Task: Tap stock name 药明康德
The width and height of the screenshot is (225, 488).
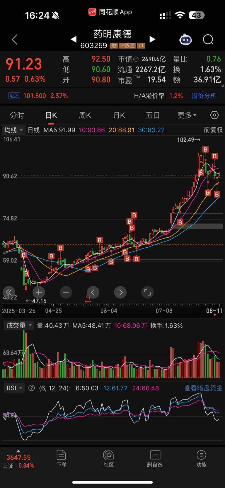Action: [112, 34]
